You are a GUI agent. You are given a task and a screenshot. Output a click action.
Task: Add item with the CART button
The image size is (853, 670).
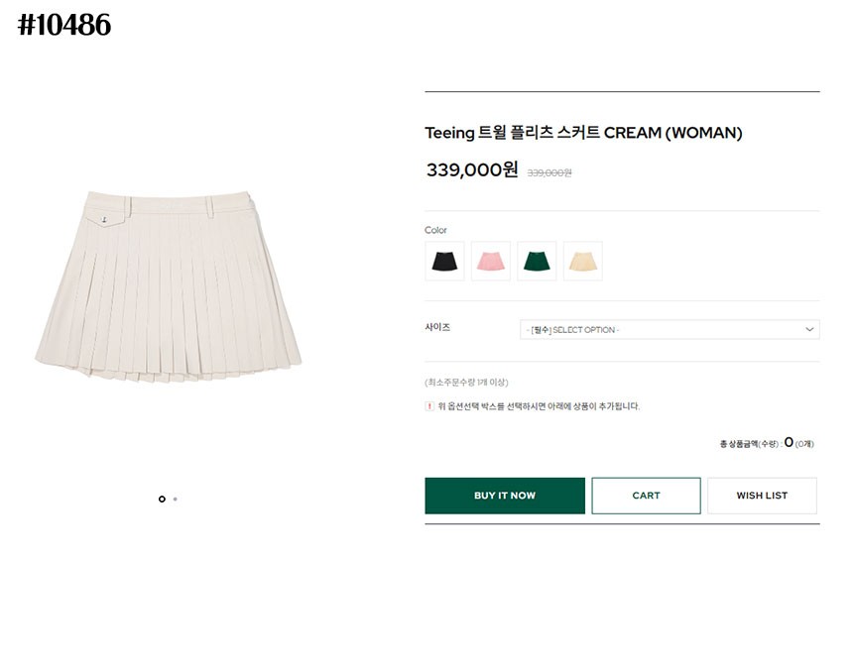pyautogui.click(x=647, y=496)
